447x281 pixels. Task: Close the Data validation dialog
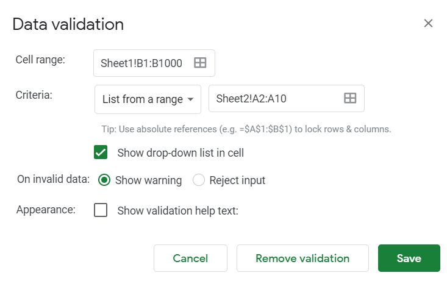tap(428, 24)
